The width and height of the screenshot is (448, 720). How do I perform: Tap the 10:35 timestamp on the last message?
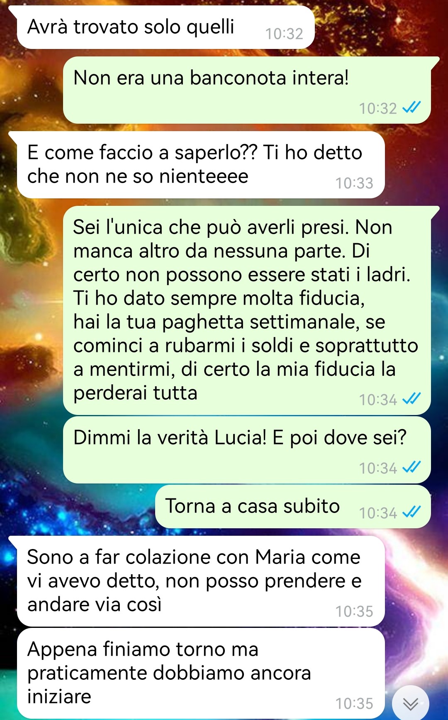coord(354,703)
